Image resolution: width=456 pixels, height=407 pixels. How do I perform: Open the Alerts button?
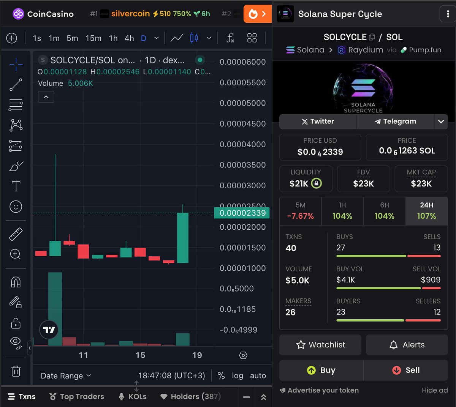click(x=407, y=345)
